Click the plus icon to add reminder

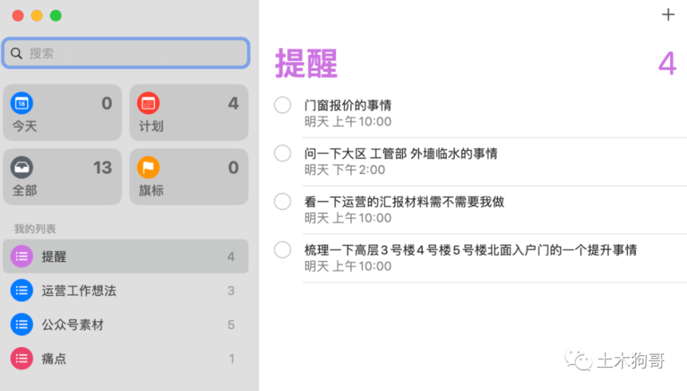click(668, 15)
